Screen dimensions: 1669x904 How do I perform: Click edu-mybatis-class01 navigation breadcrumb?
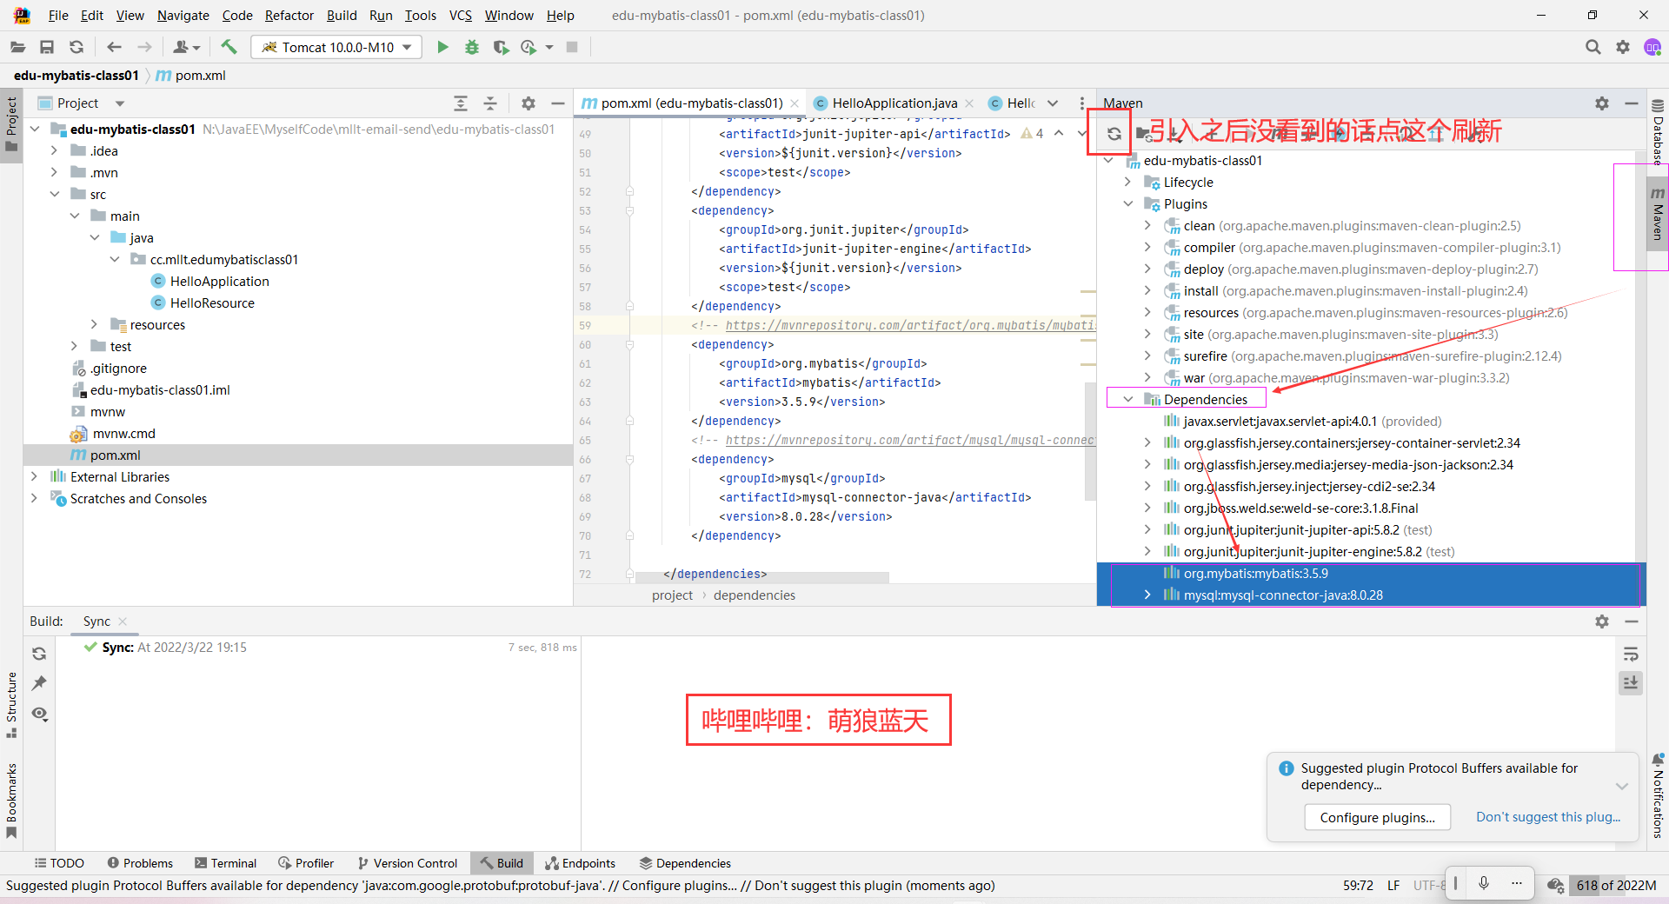[76, 76]
